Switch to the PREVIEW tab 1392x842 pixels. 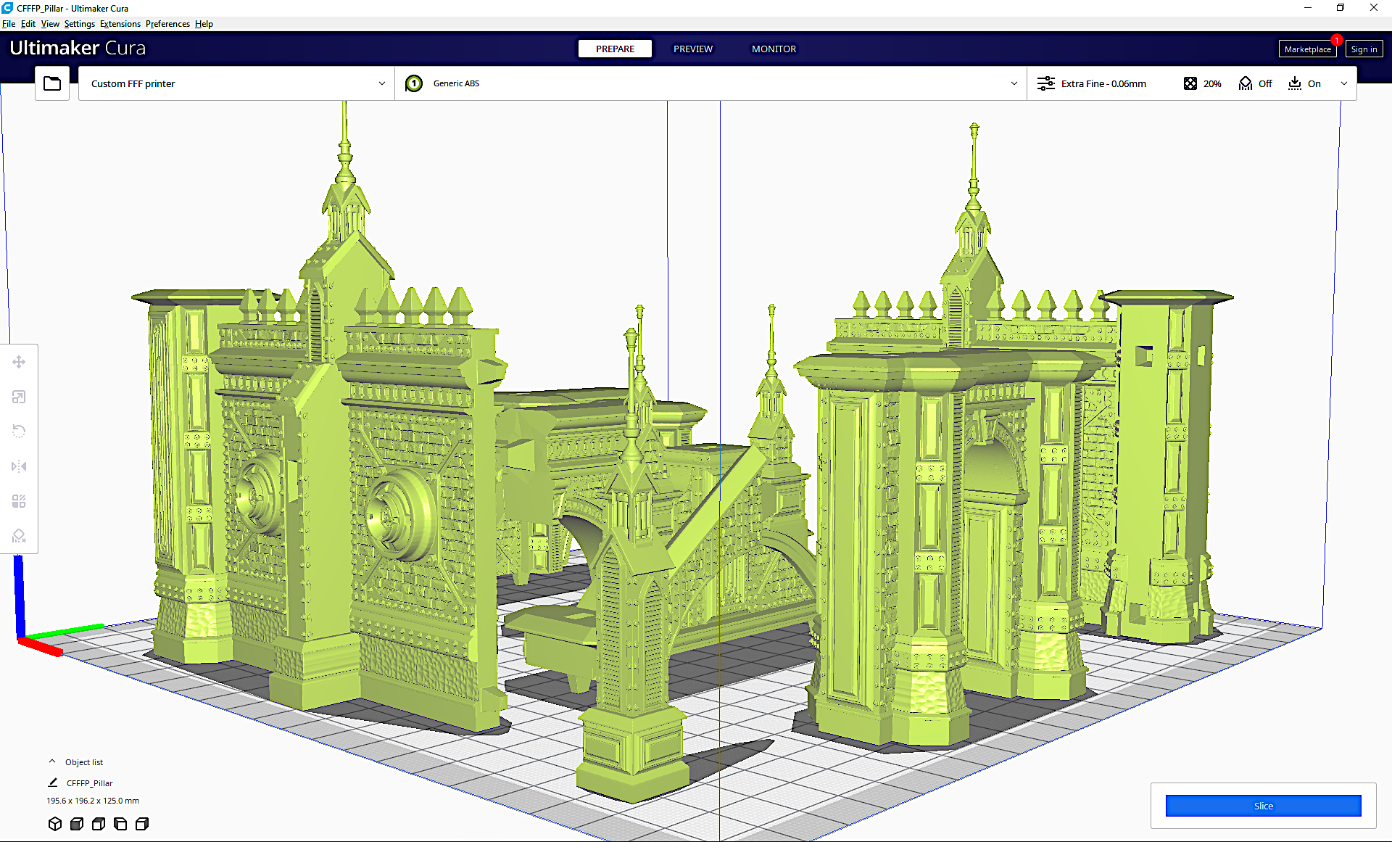pos(692,49)
